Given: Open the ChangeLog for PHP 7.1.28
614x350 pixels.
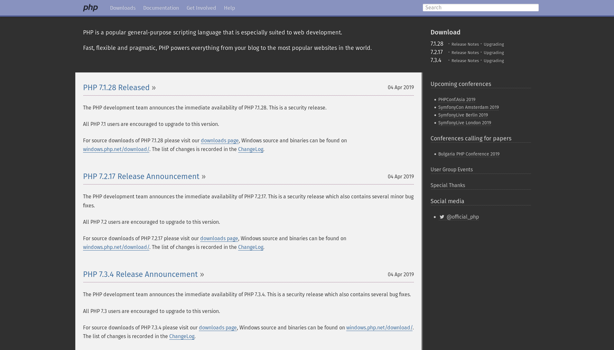Looking at the screenshot, I should 250,149.
